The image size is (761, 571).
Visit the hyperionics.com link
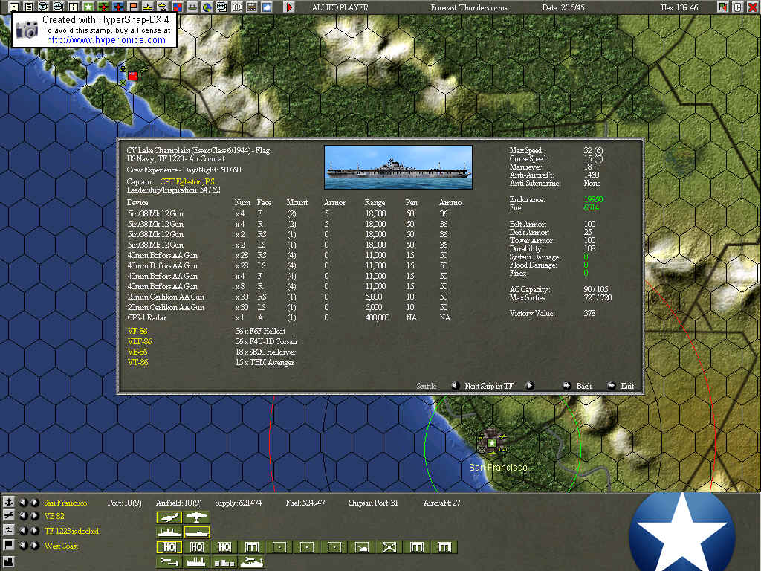pos(106,40)
